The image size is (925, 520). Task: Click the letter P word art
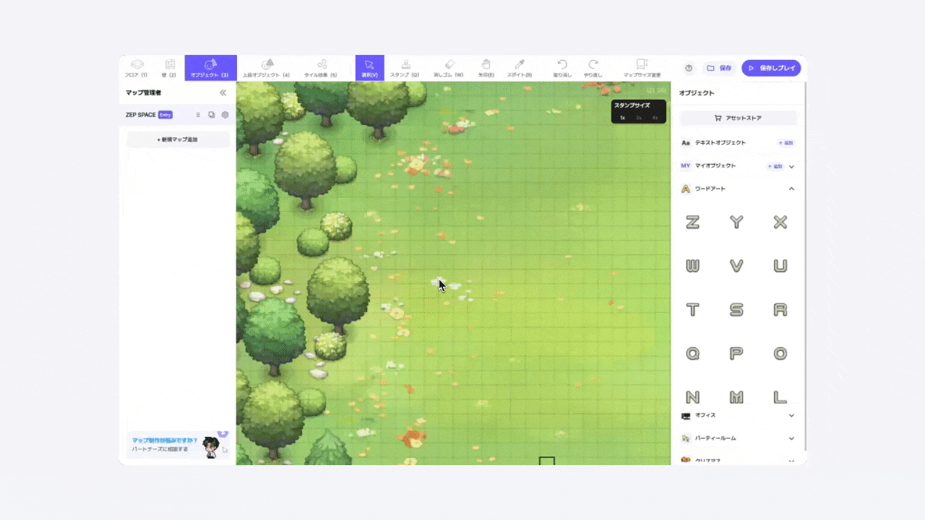click(x=736, y=354)
